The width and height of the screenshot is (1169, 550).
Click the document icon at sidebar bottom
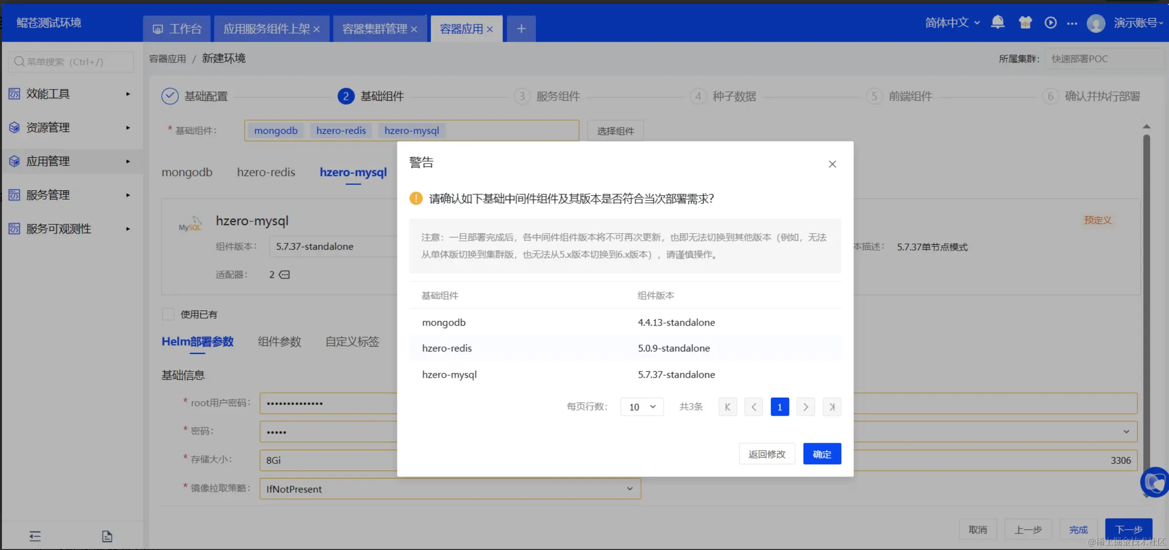coord(107,536)
